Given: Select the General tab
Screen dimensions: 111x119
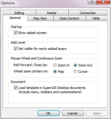Looking at the screenshot, I should [15, 18].
